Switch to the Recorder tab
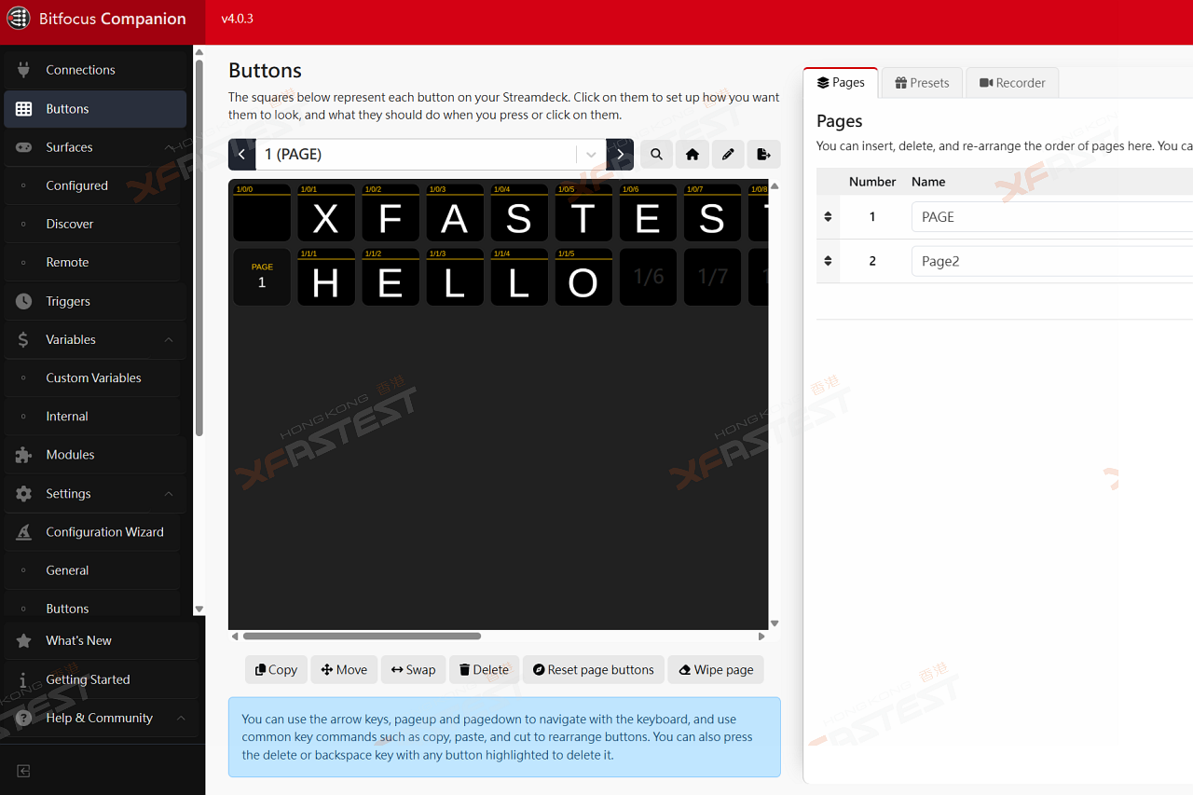 (1011, 83)
